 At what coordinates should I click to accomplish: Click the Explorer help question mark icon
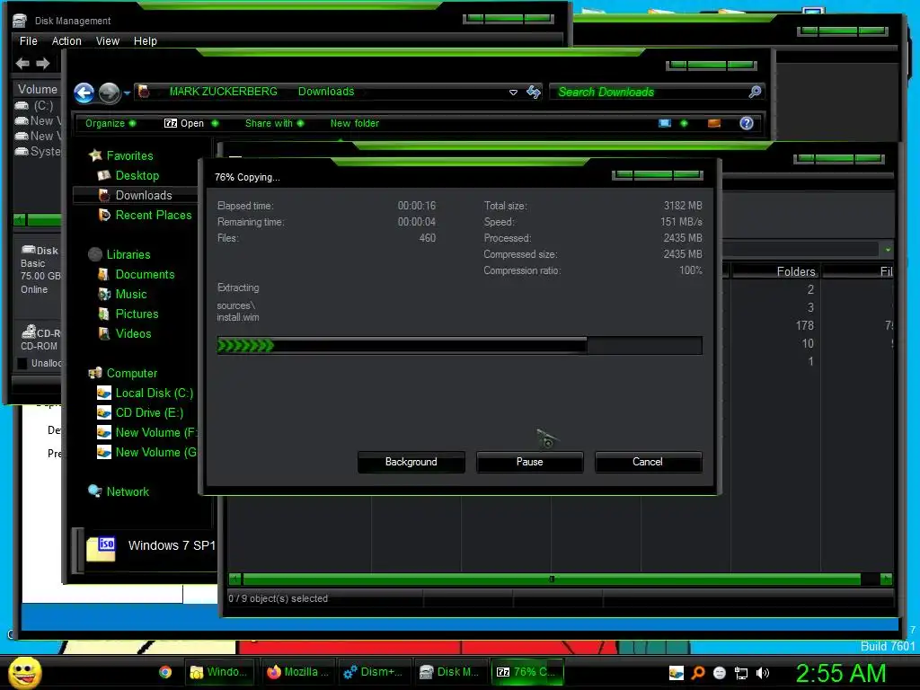[x=747, y=123]
